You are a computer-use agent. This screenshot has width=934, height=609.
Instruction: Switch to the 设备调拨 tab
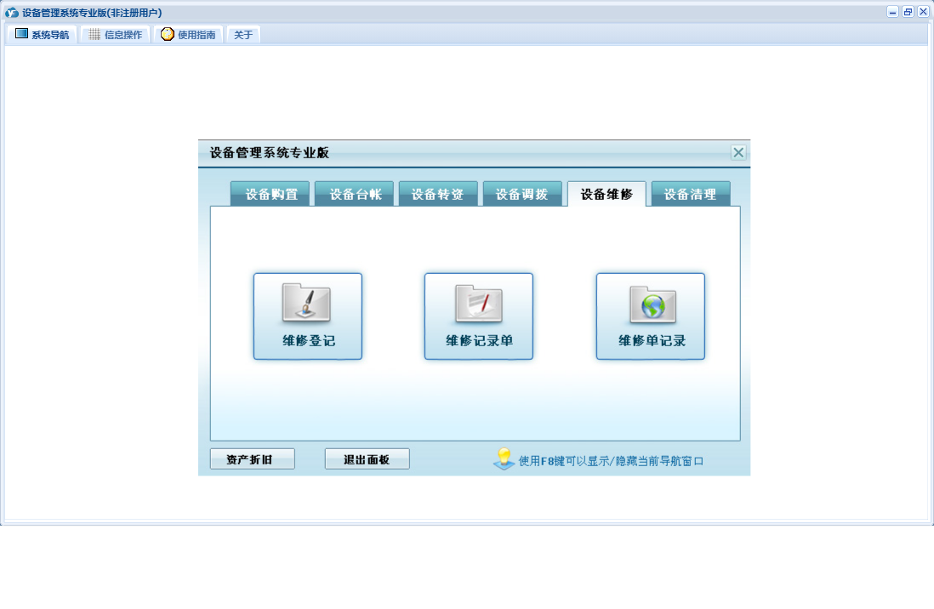click(522, 194)
